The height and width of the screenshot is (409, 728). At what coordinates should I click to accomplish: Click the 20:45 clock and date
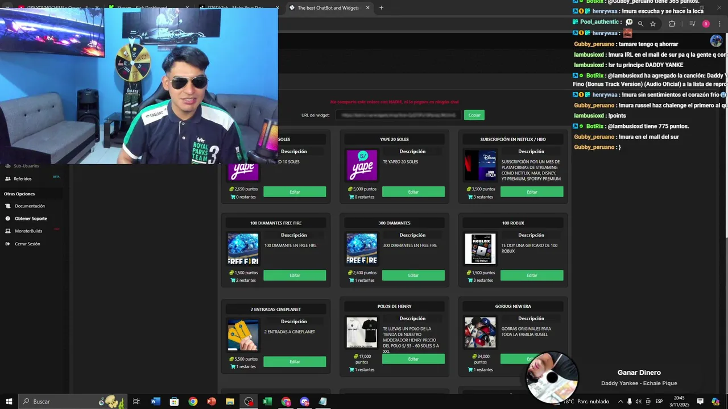point(679,402)
